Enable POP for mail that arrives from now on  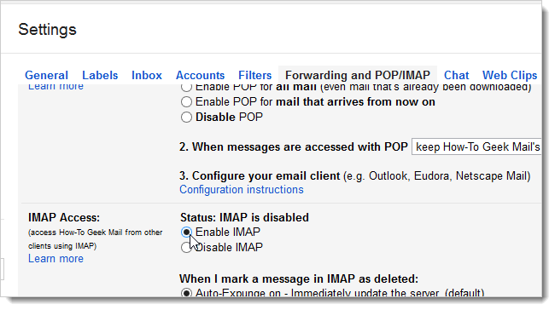(186, 102)
